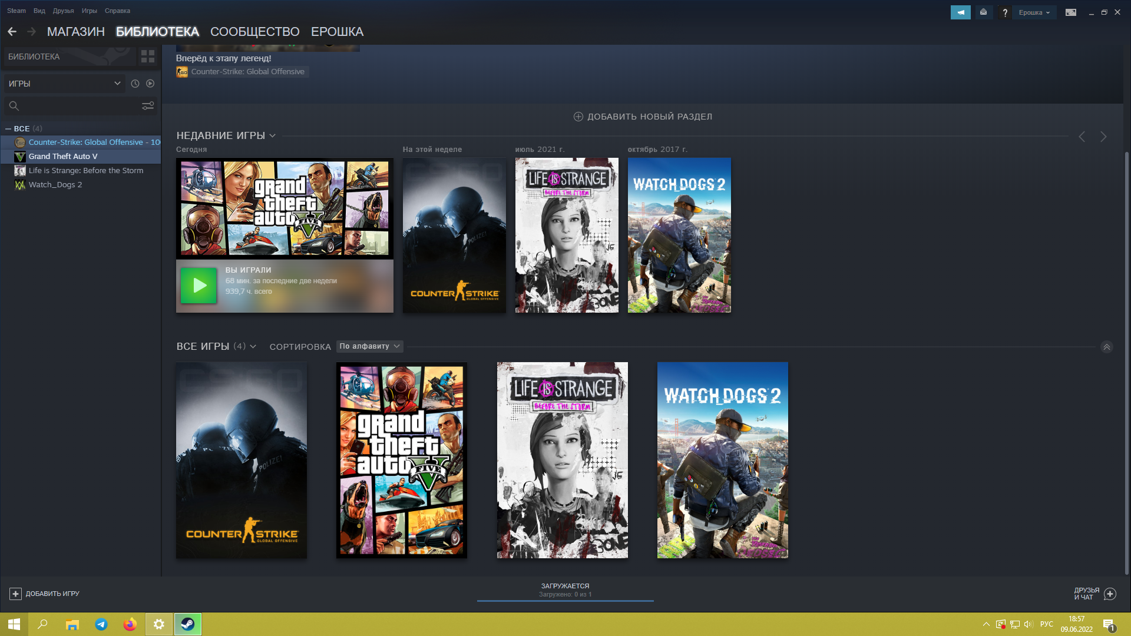
Task: Open Counter-Strike cover in recent games
Action: 454,235
